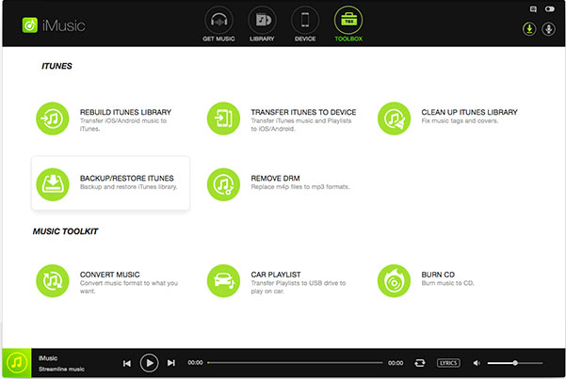Start the Burn CD tool
Image resolution: width=566 pixels, height=379 pixels.
point(393,277)
